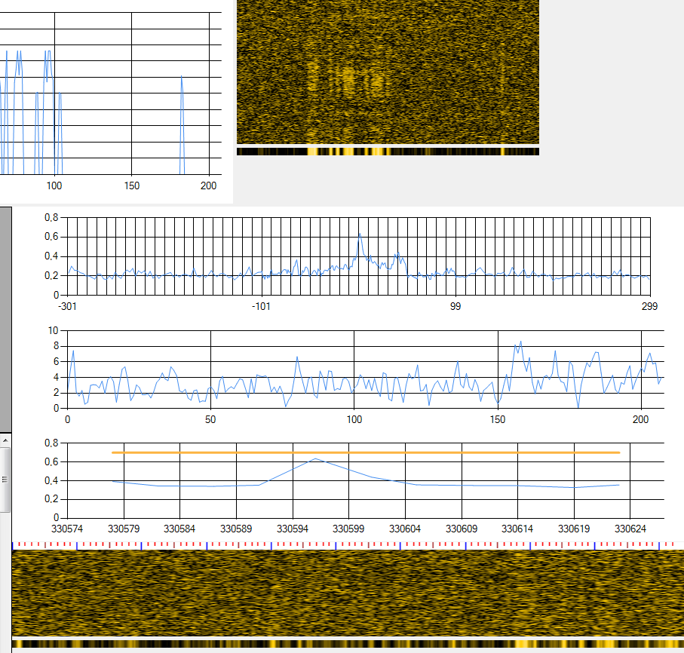Click the axis label "330619"
684x653 pixels.
click(574, 529)
